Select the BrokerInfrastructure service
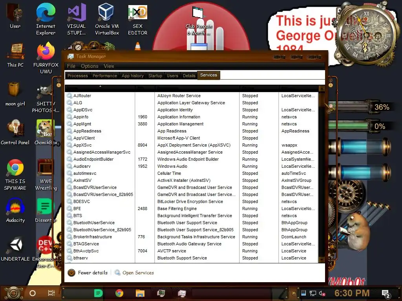Screen dimensions: 402x301 point(191,237)
